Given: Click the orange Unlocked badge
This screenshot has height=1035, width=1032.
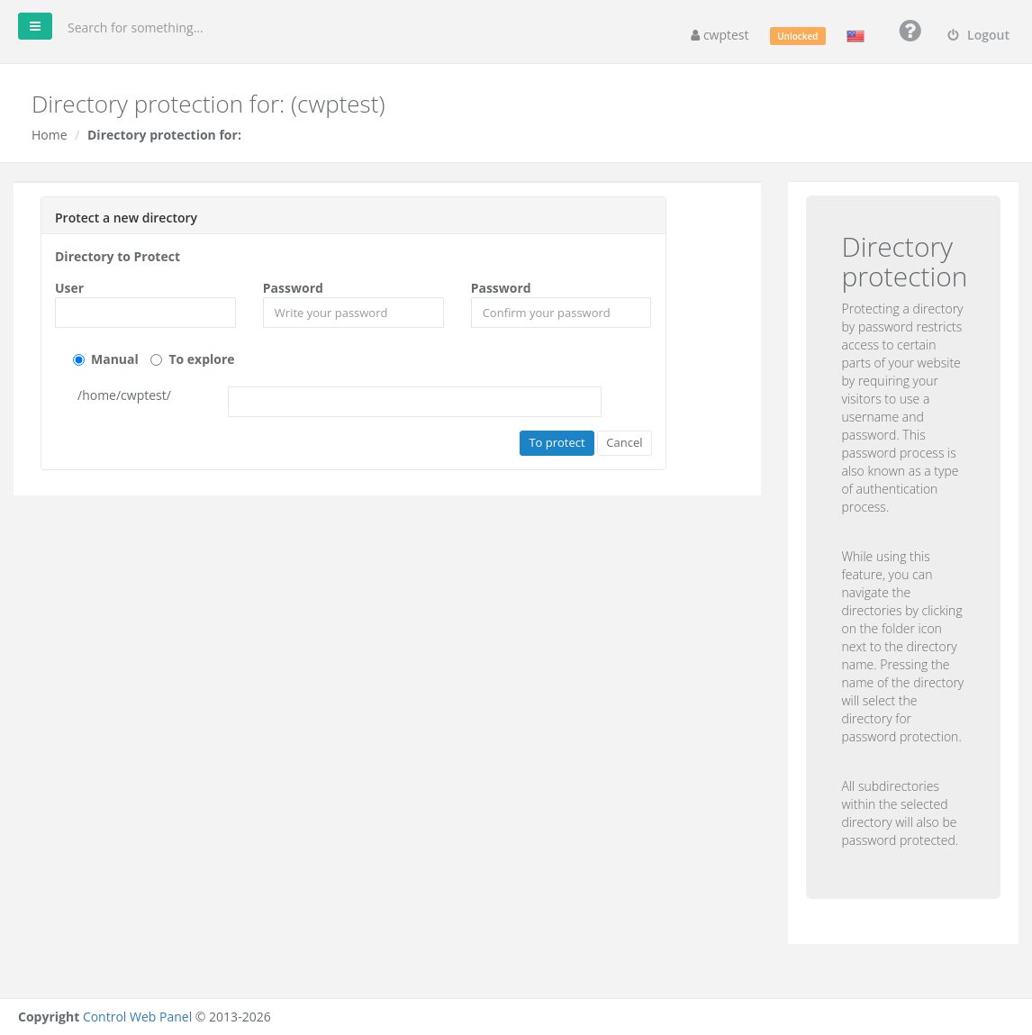Looking at the screenshot, I should click(797, 36).
